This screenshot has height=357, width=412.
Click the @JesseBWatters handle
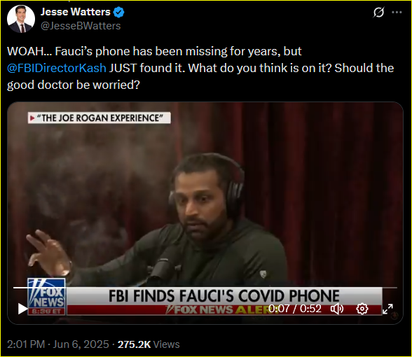point(81,26)
